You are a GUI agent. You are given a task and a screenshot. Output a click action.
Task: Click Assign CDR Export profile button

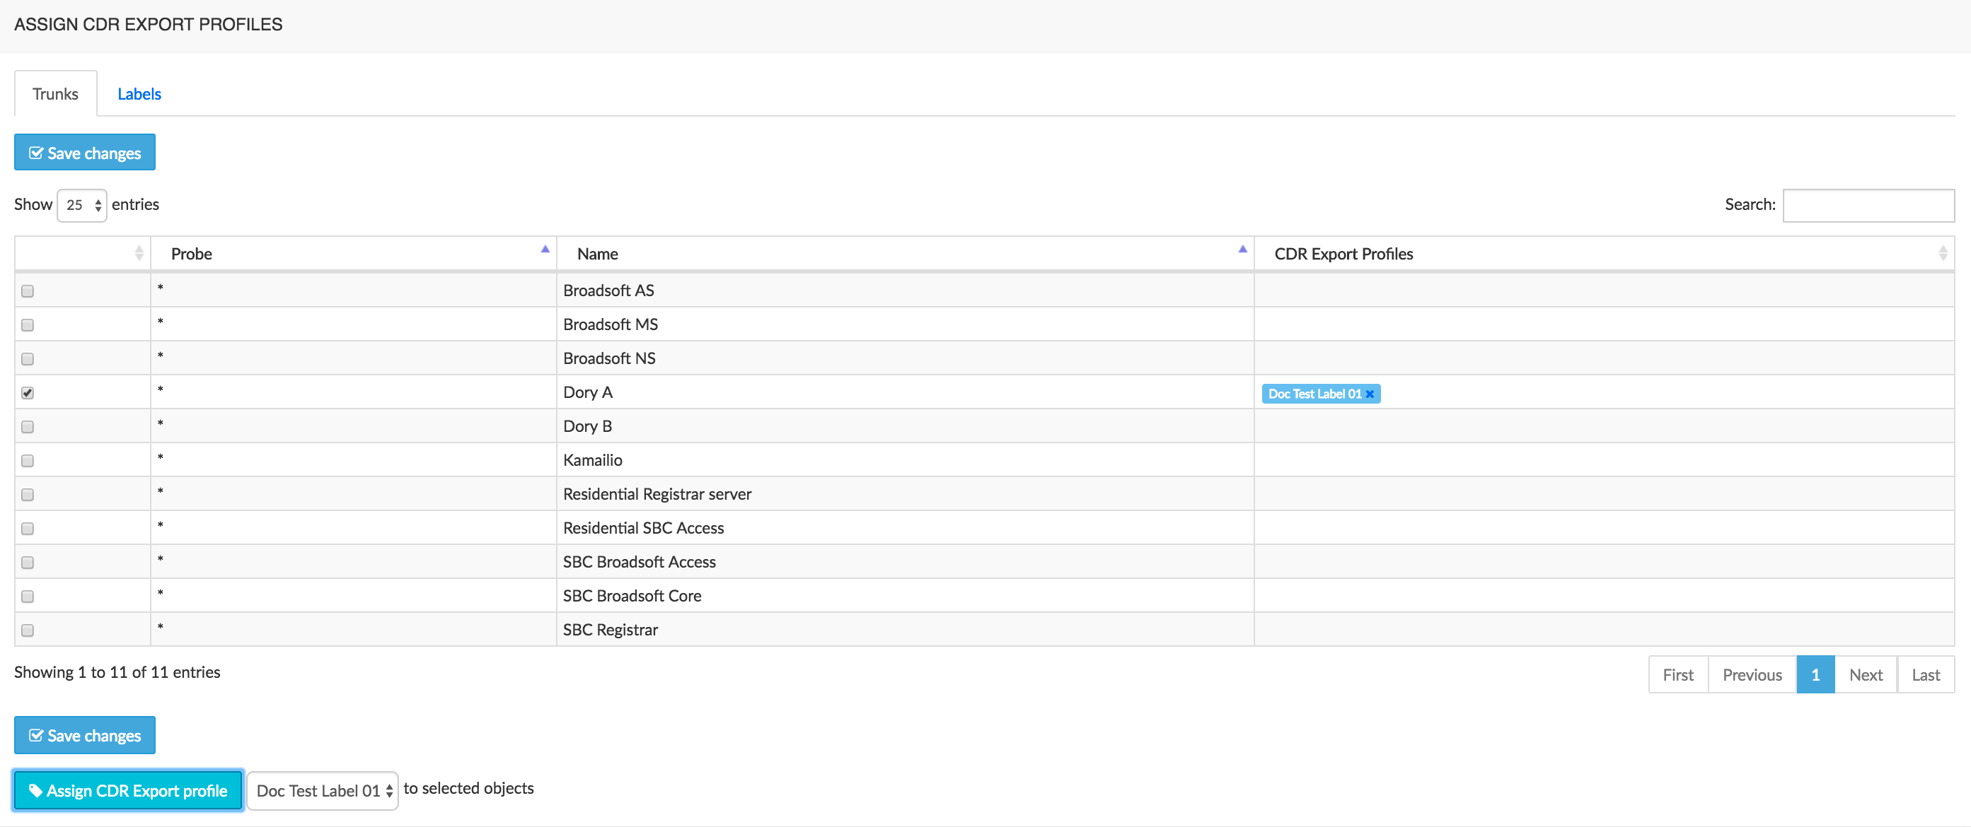click(x=128, y=790)
